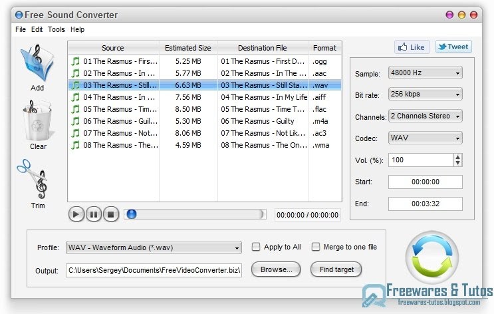Click the purple window control button
The width and height of the screenshot is (494, 314).
coord(449,15)
